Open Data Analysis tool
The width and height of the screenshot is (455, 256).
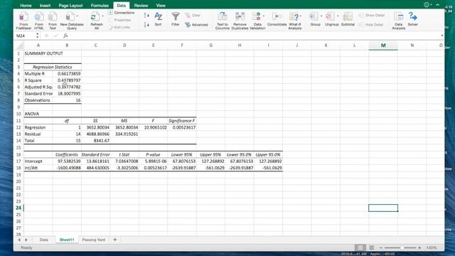[x=398, y=21]
